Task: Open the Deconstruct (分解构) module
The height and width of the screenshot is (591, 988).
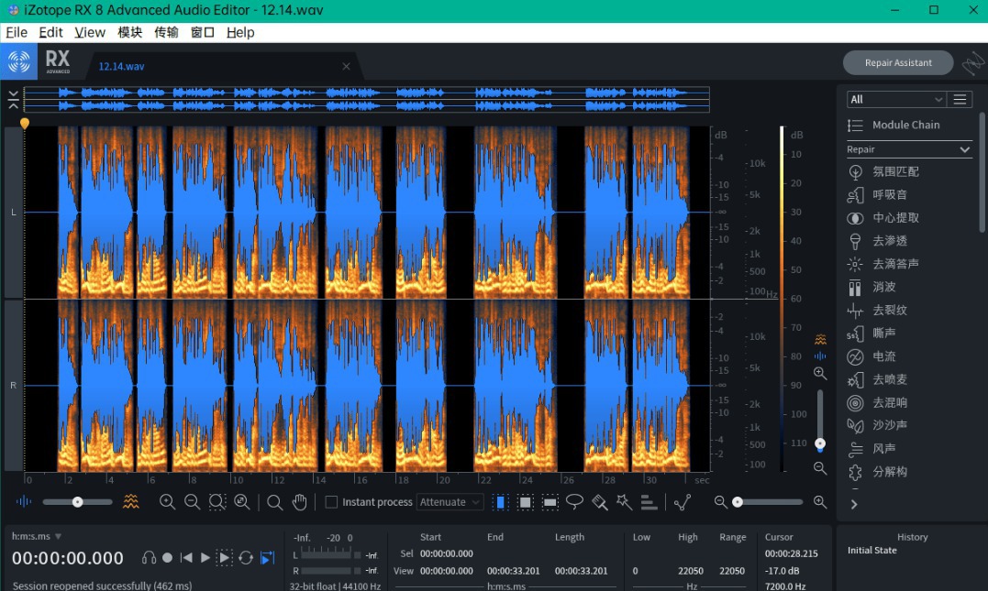Action: (x=877, y=471)
